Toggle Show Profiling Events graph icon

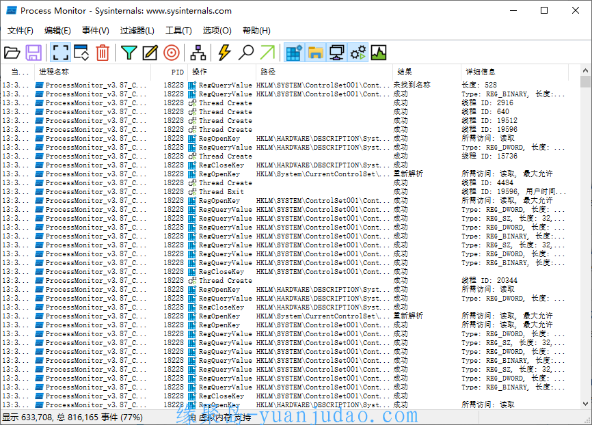tap(379, 53)
